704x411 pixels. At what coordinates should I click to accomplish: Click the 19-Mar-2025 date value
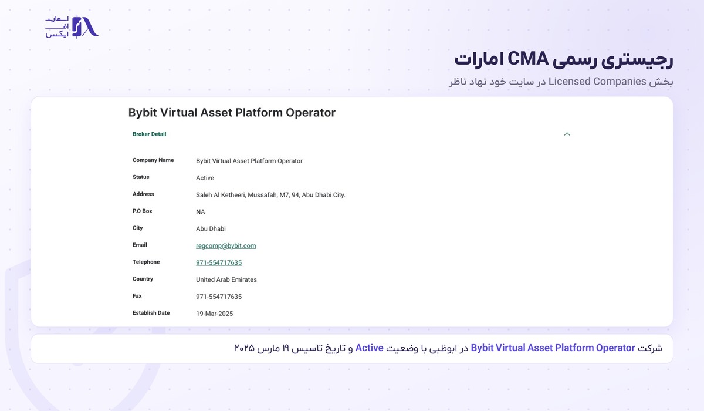click(x=214, y=314)
